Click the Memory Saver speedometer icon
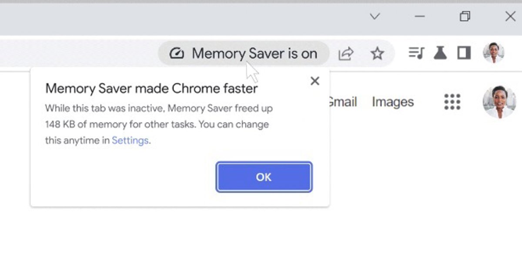The height and width of the screenshot is (260, 522). [177, 54]
